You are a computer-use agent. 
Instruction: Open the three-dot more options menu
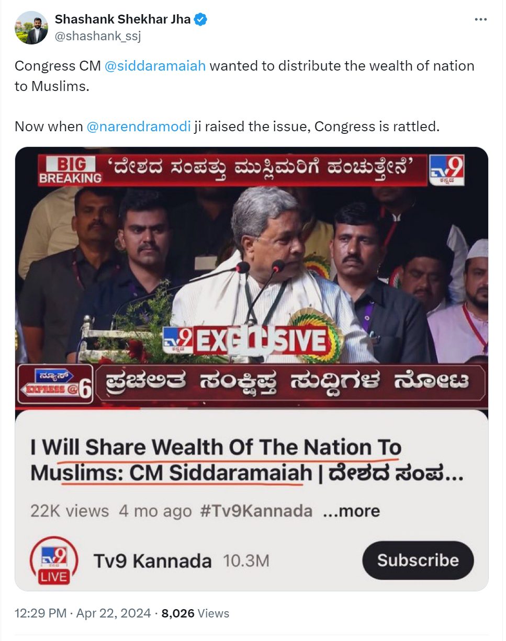click(x=480, y=20)
